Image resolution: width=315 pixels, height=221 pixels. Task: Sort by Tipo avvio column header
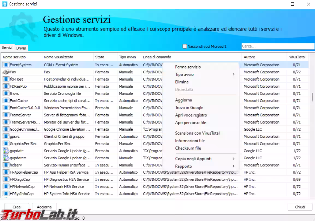(x=129, y=57)
